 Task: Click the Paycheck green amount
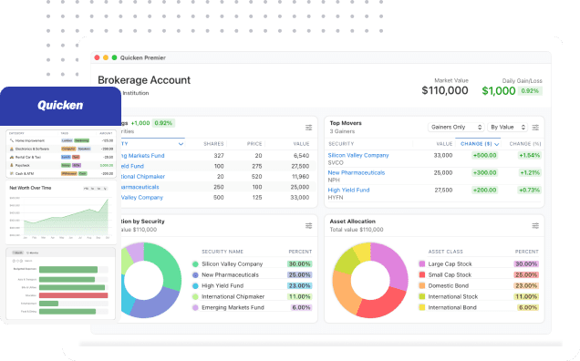point(107,165)
